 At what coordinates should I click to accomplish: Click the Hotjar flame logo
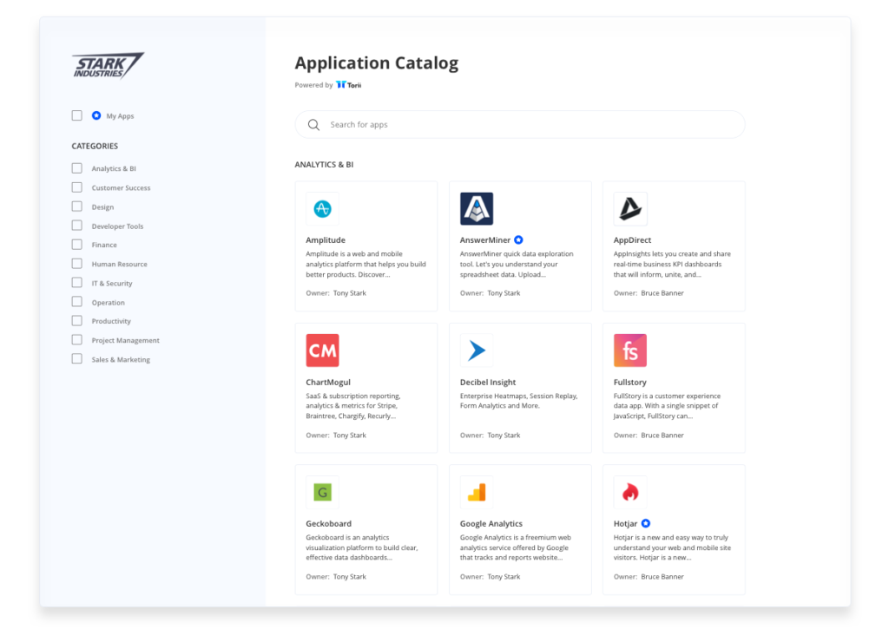[x=630, y=492]
